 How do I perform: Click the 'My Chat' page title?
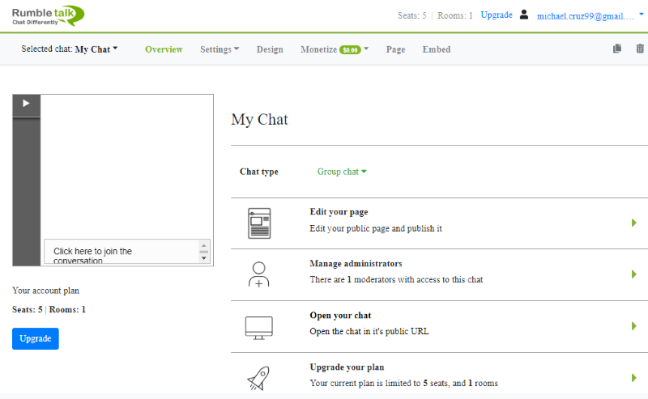coord(259,119)
